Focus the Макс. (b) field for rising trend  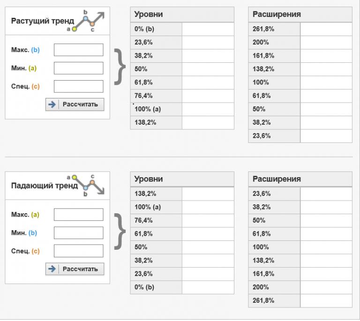tap(78, 50)
